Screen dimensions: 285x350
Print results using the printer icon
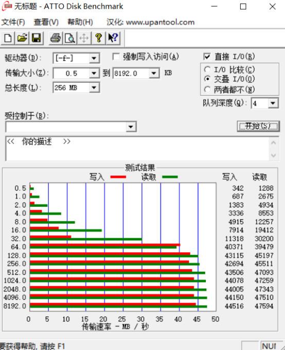(56, 38)
